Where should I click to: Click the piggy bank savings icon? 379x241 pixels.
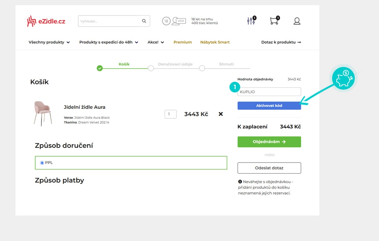[x=343, y=78]
